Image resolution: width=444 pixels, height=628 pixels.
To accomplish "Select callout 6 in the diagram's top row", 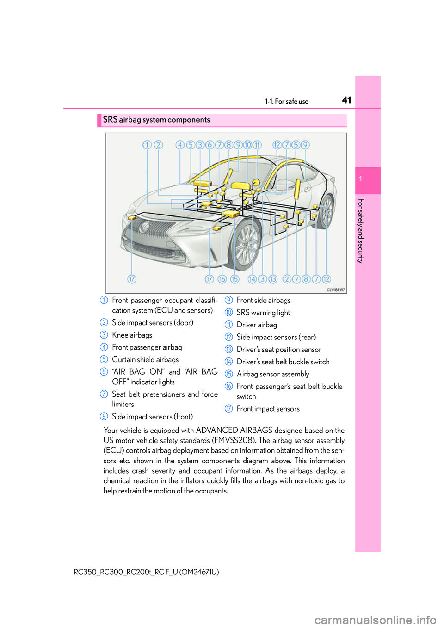I will [x=210, y=145].
